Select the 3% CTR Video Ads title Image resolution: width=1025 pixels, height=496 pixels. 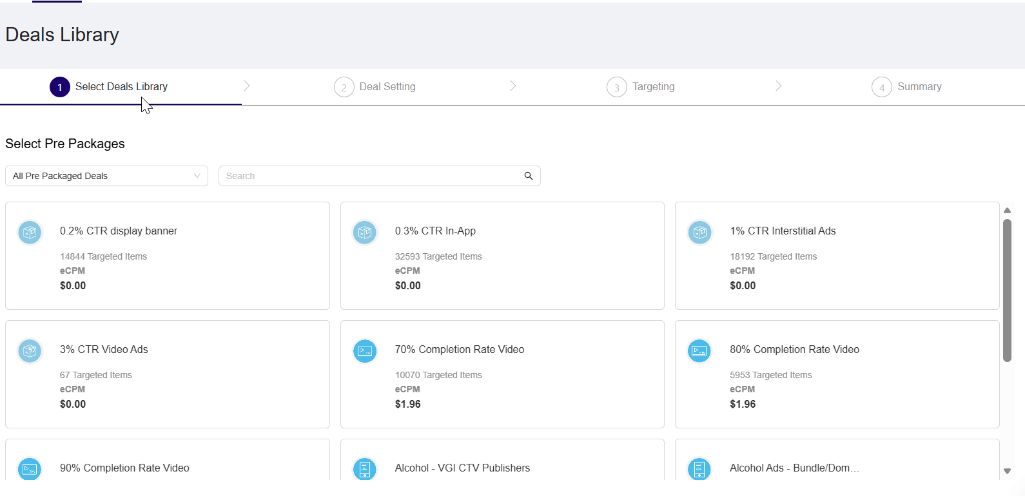pyautogui.click(x=104, y=349)
